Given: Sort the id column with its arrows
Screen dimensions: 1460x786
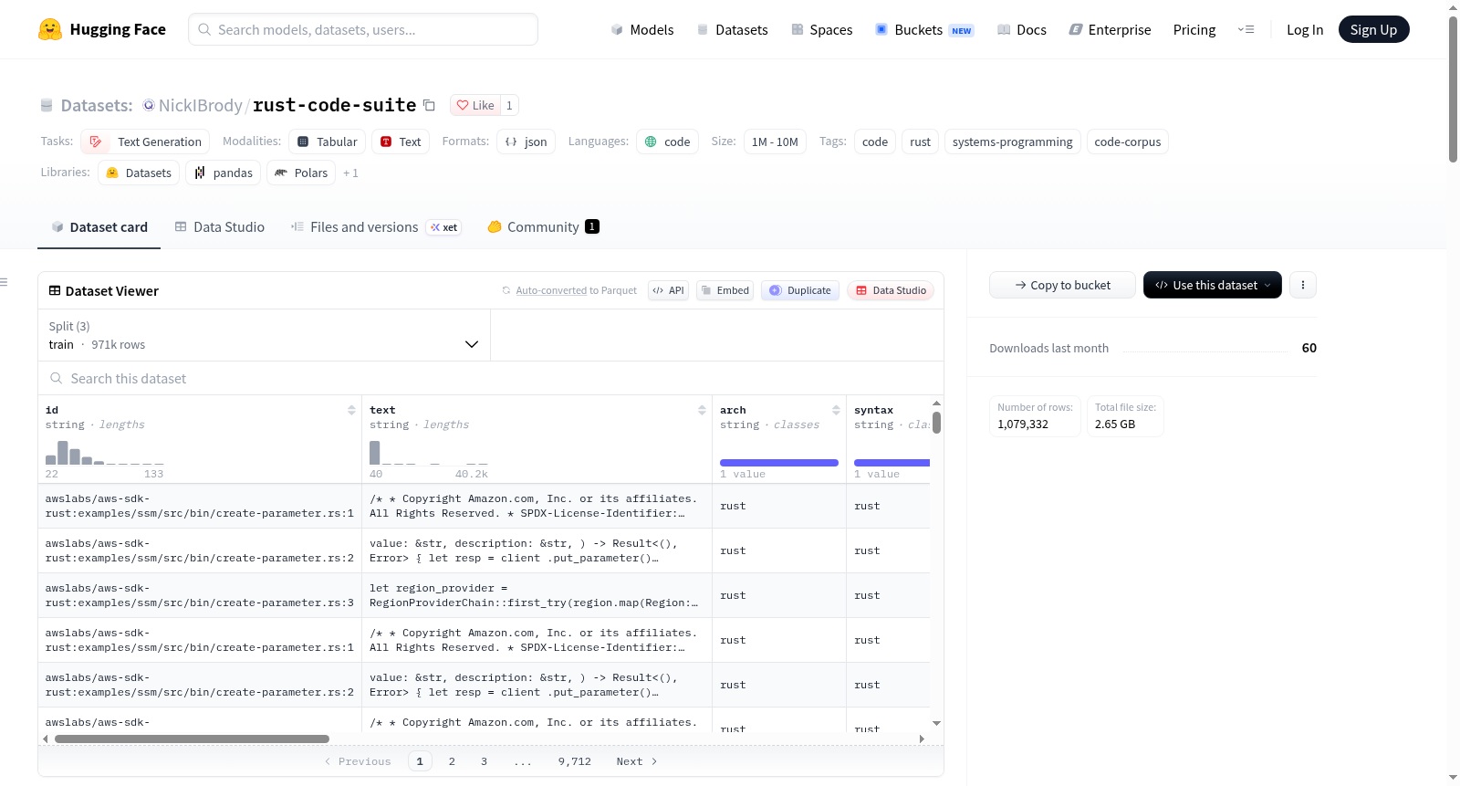Looking at the screenshot, I should tap(351, 410).
